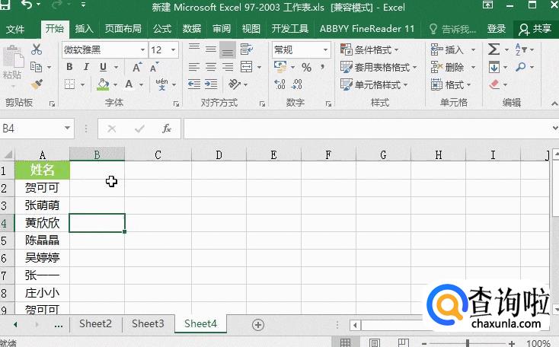Screen dimensions: 559x347
Task: Click the Insert Function fx button
Action: (167, 129)
